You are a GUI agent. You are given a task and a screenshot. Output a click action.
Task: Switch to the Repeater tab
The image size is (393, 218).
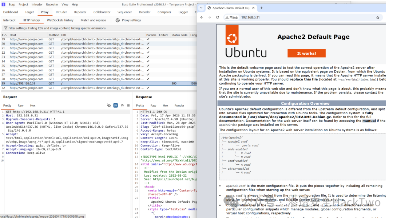pyautogui.click(x=80, y=12)
